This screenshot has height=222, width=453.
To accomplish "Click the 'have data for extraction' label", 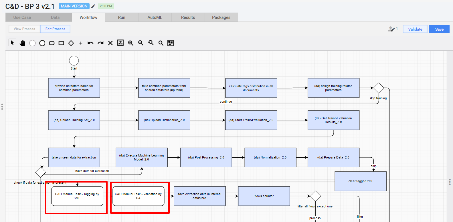I will 92,171.
